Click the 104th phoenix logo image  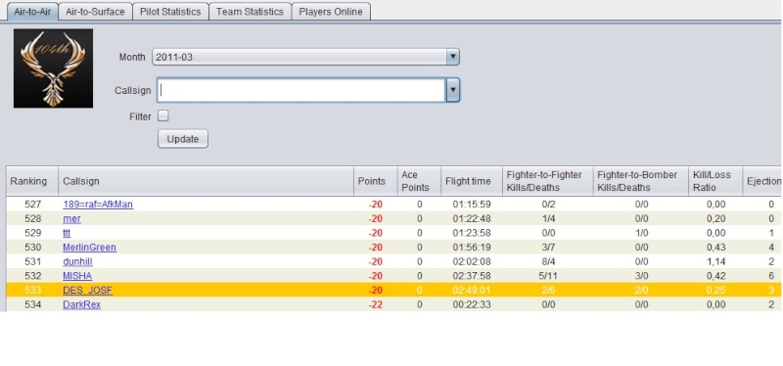coord(53,69)
